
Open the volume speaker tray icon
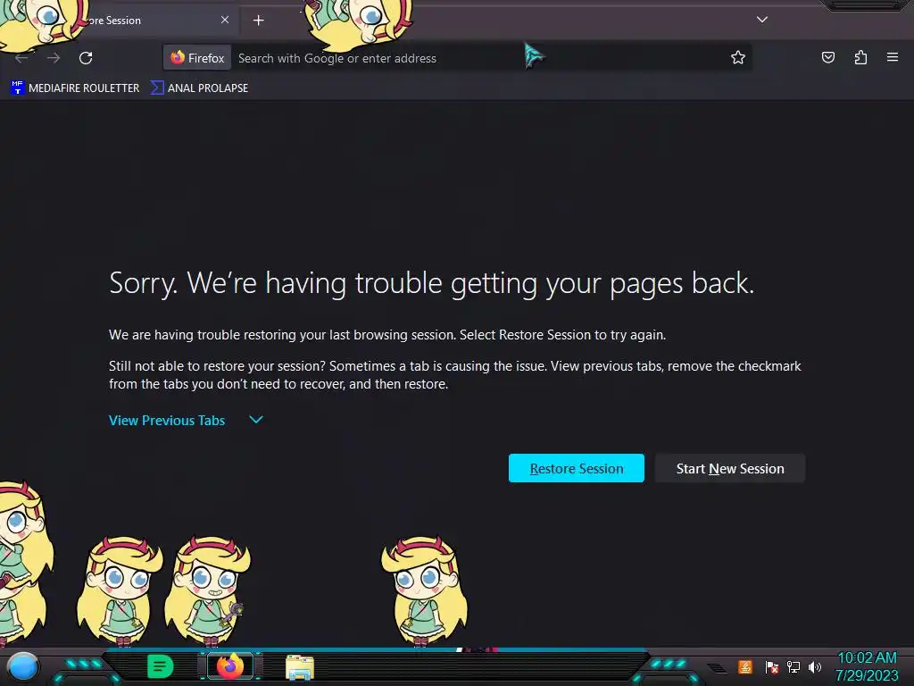pyautogui.click(x=814, y=666)
